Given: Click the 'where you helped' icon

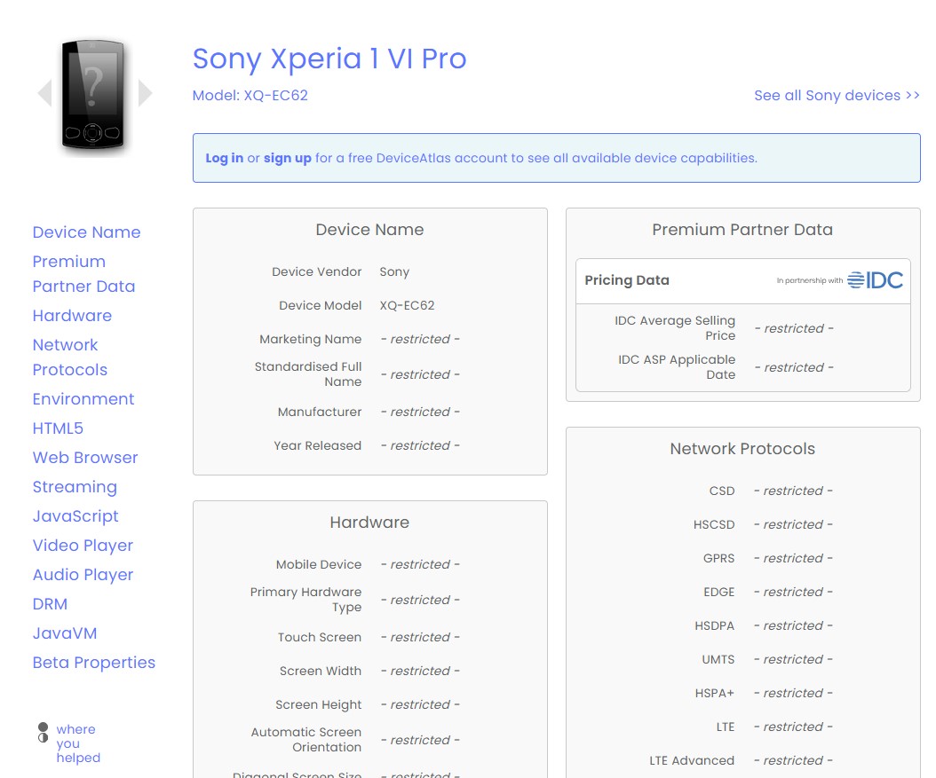Looking at the screenshot, I should tap(42, 734).
